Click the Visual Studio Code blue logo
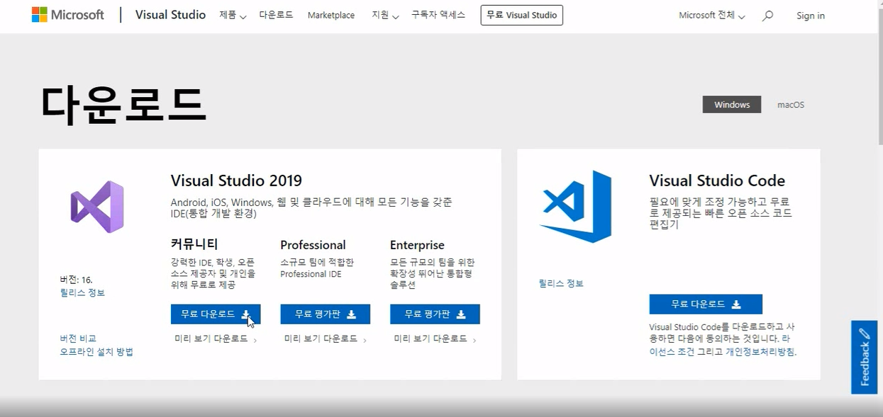The height and width of the screenshot is (417, 883). tap(574, 207)
